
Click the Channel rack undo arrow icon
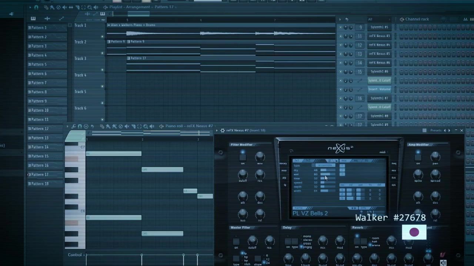point(347,19)
